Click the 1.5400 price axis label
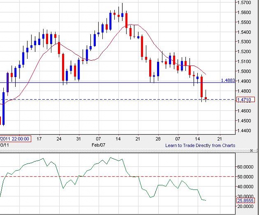 click(244, 32)
